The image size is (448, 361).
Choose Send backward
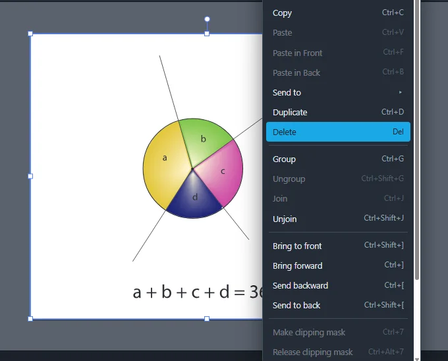338,286
